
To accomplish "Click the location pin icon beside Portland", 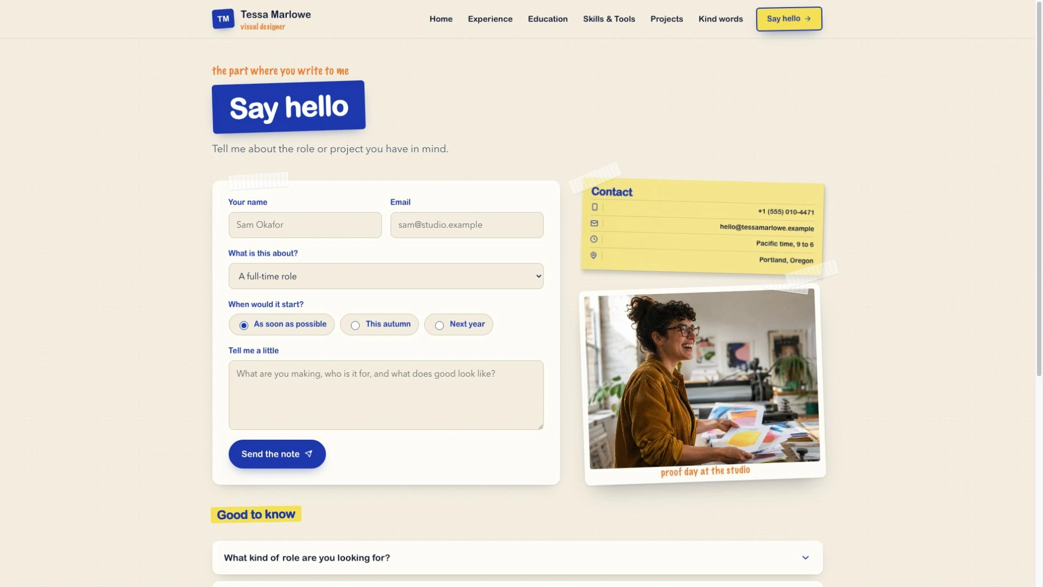I will [x=593, y=255].
